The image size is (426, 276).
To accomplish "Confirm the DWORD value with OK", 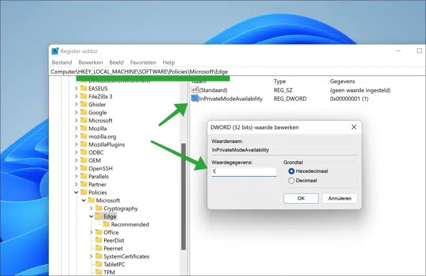I will [x=301, y=198].
